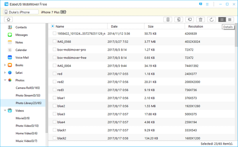Collapse the Photos tree node

coord(5,80)
